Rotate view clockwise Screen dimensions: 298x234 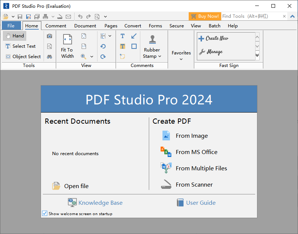pyautogui.click(x=103, y=57)
